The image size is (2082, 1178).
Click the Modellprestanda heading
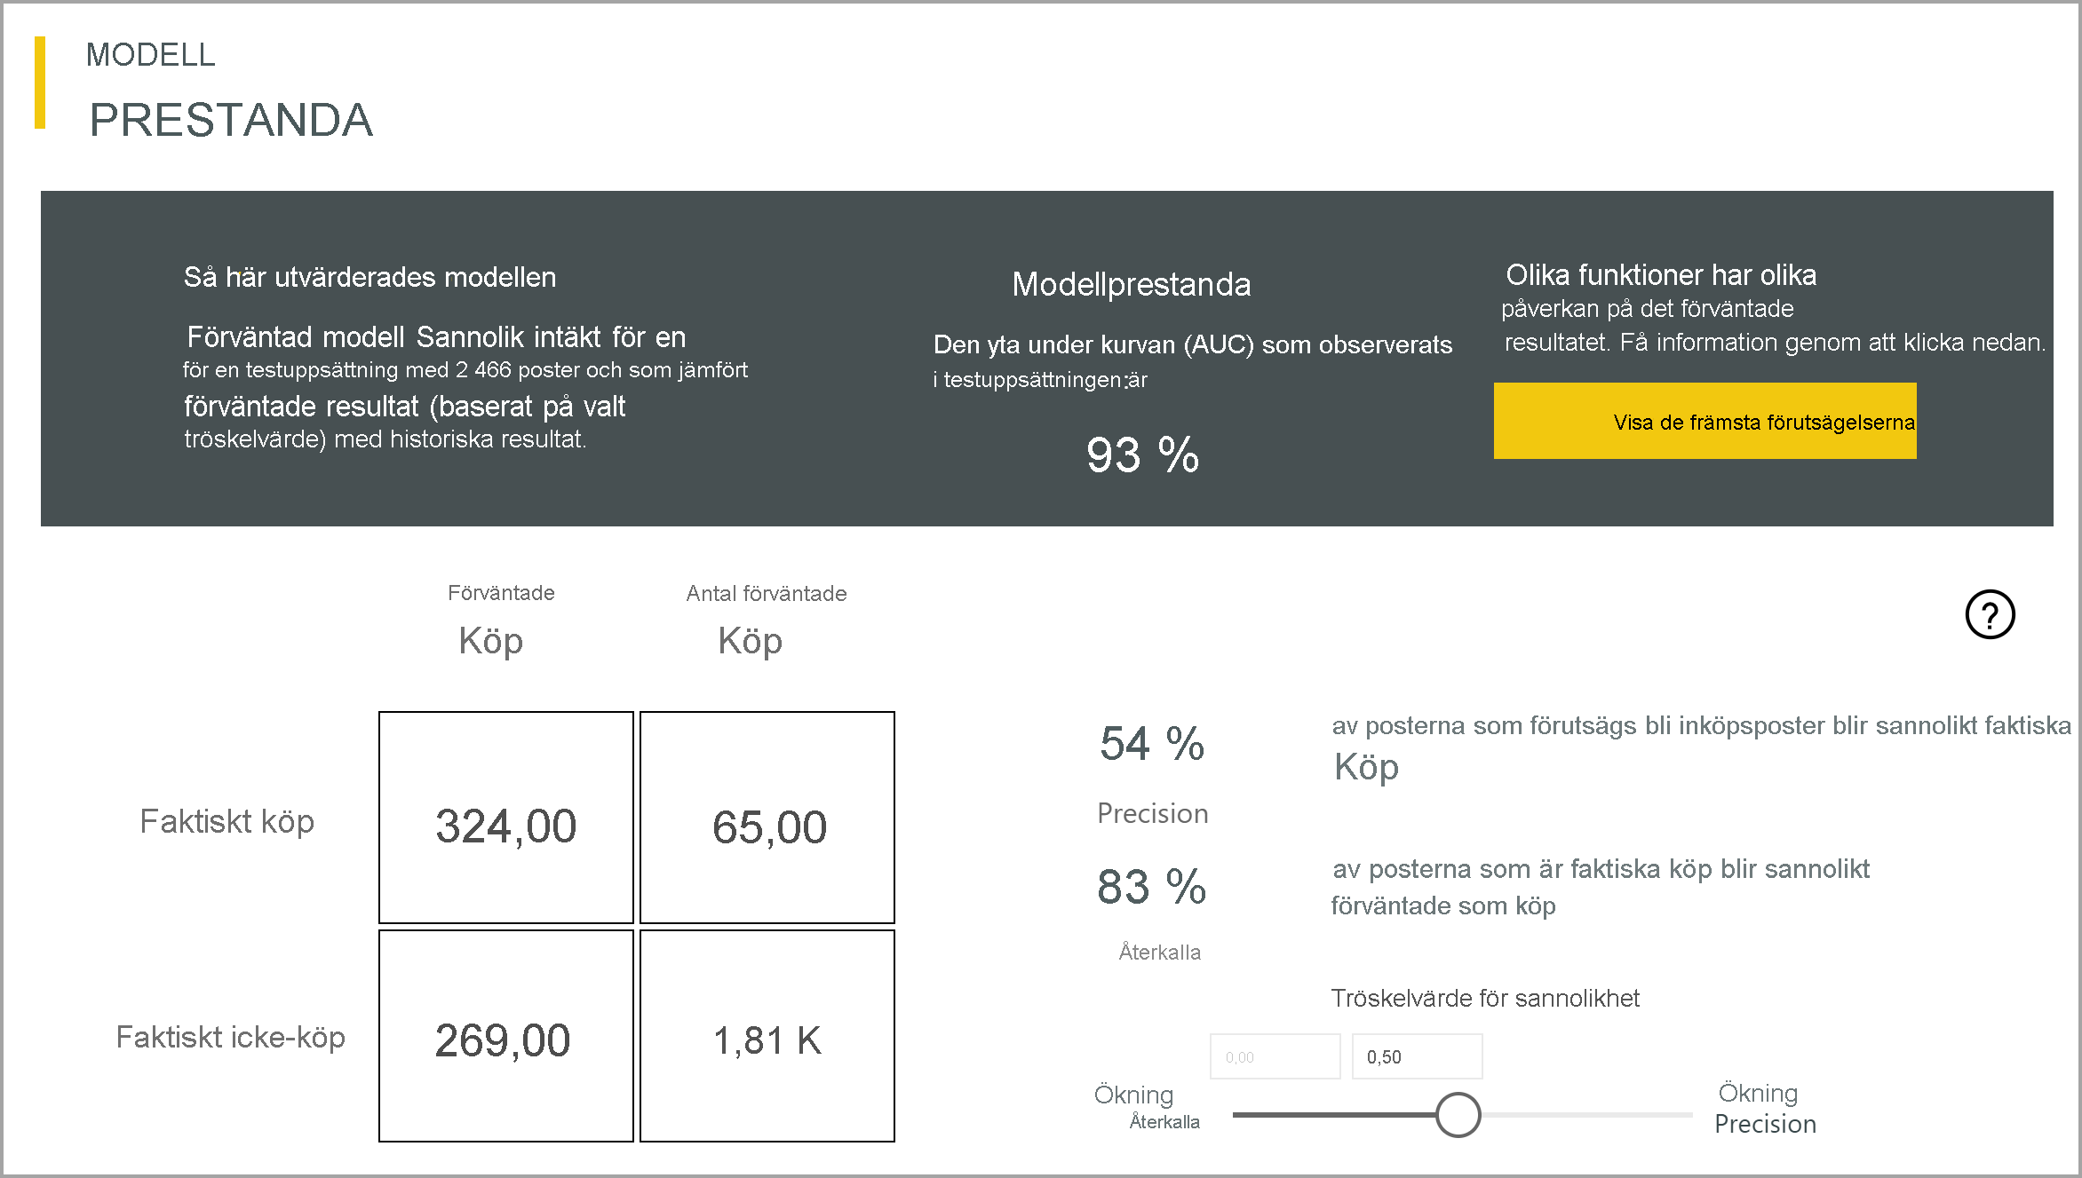point(1132,284)
